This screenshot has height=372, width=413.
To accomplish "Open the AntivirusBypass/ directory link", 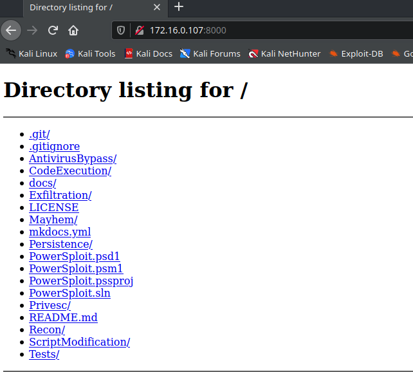I will click(x=73, y=158).
